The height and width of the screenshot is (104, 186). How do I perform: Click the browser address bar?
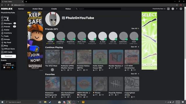[x=94, y=5]
